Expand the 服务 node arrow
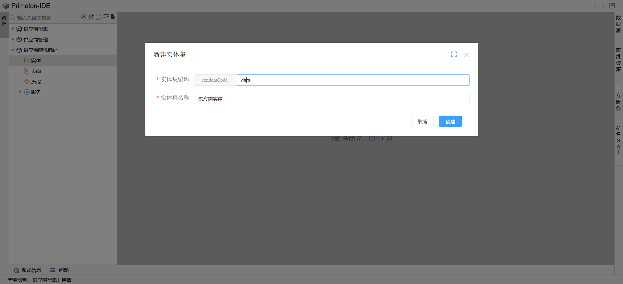 pyautogui.click(x=20, y=92)
